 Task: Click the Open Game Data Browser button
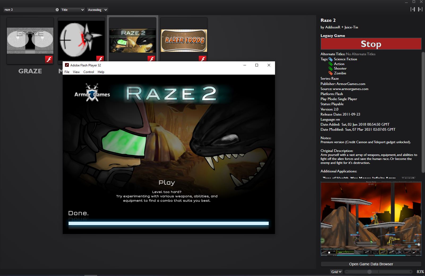point(371,264)
